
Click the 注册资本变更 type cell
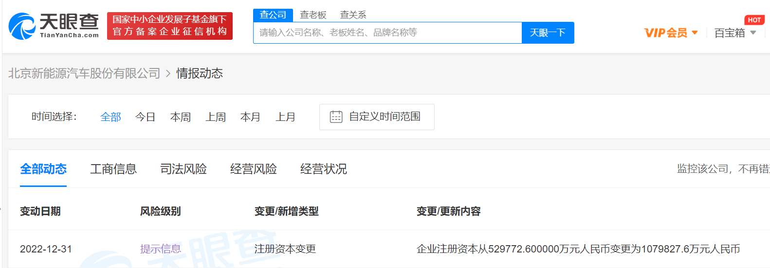[285, 249]
